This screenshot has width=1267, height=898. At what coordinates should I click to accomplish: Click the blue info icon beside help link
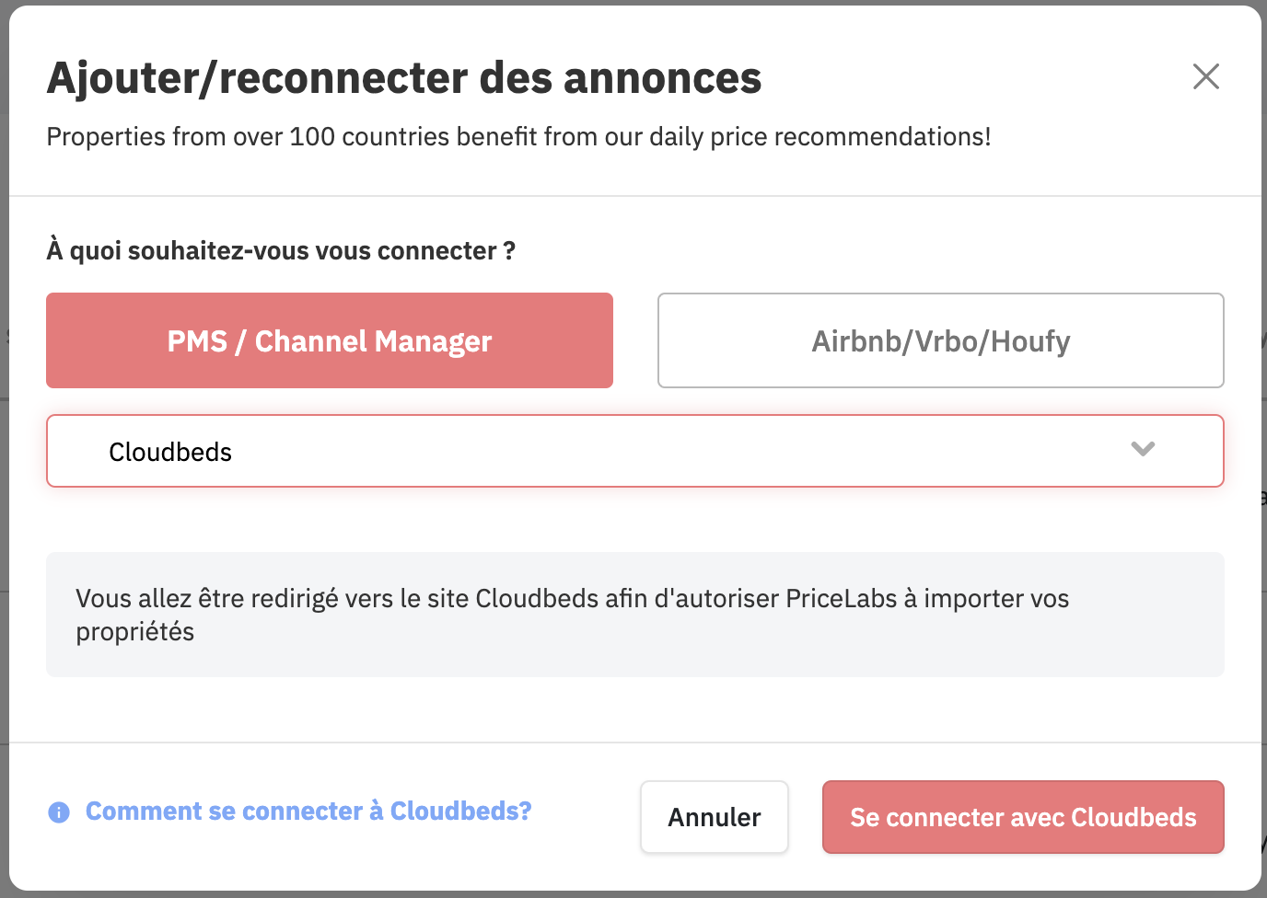click(59, 812)
